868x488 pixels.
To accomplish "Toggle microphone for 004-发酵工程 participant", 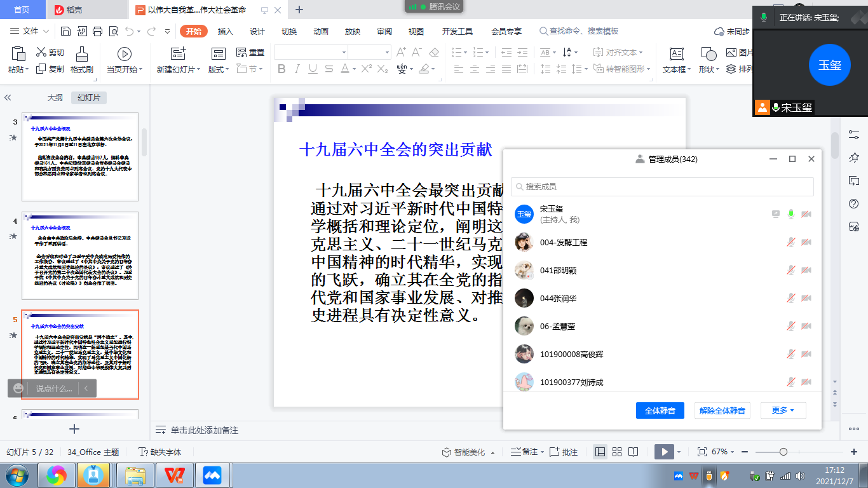I will (x=791, y=242).
